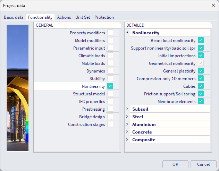Image resolution: width=219 pixels, height=171 pixels.
Task: Uncheck Initial imperfections
Action: tap(201, 55)
